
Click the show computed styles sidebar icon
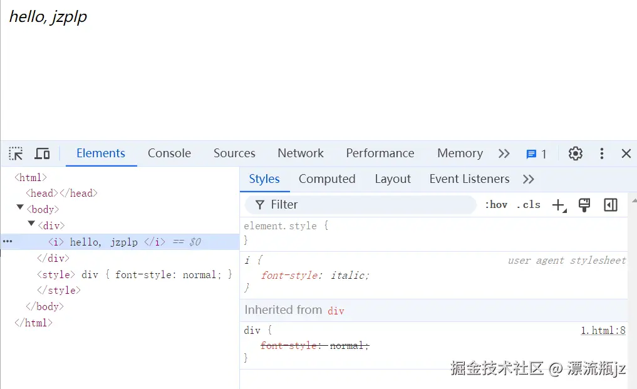pos(611,204)
